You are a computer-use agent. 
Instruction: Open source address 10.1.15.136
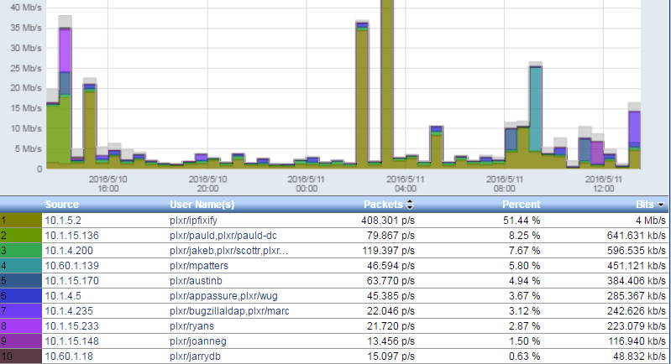(x=72, y=236)
